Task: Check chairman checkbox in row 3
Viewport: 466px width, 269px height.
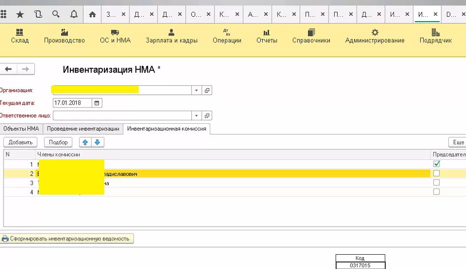Action: coord(436,182)
